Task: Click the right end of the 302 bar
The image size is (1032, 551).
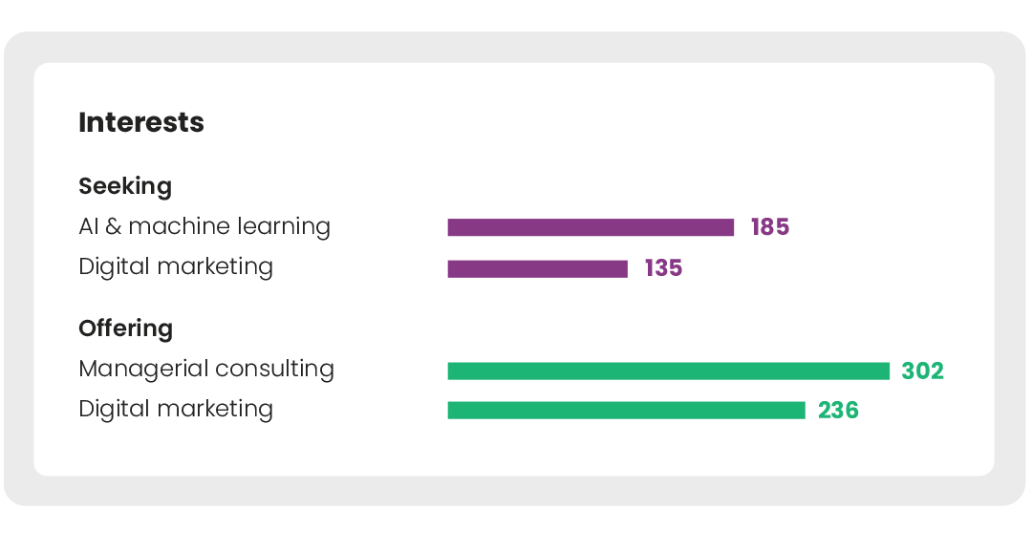Action: tap(886, 371)
